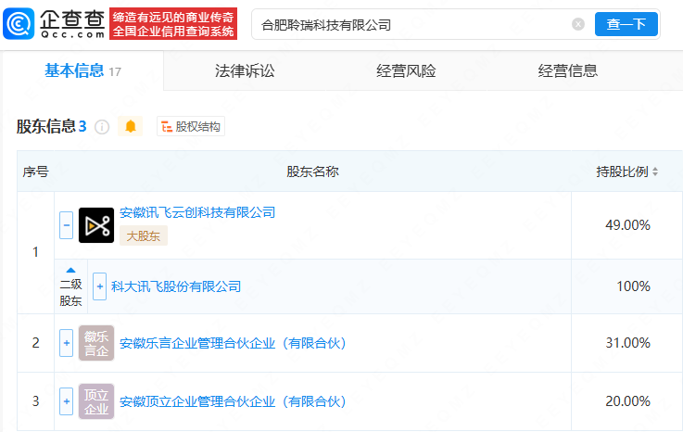The image size is (683, 432).
Task: Switch to the 基本信息 tab
Action: tap(82, 70)
